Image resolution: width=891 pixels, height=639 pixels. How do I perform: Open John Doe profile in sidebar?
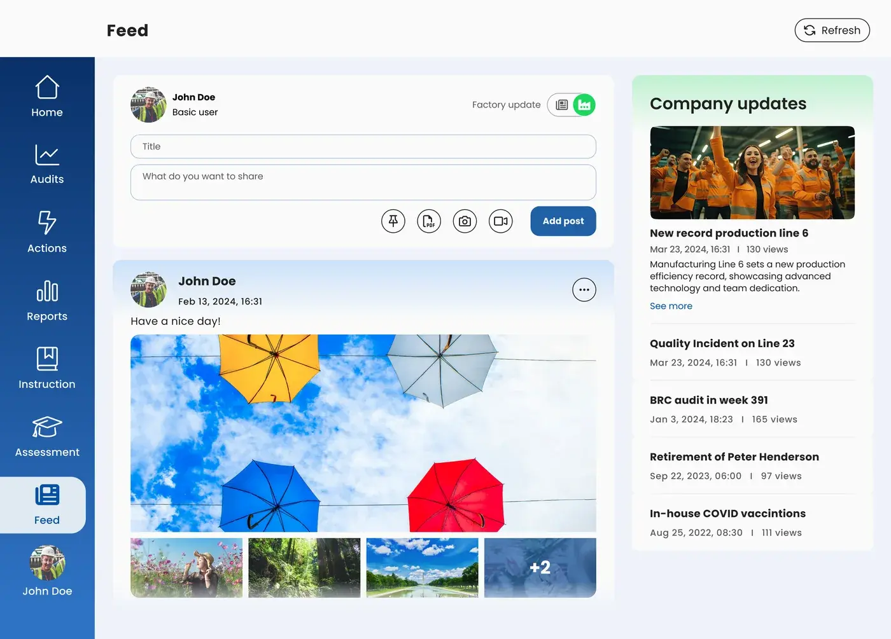pyautogui.click(x=47, y=571)
